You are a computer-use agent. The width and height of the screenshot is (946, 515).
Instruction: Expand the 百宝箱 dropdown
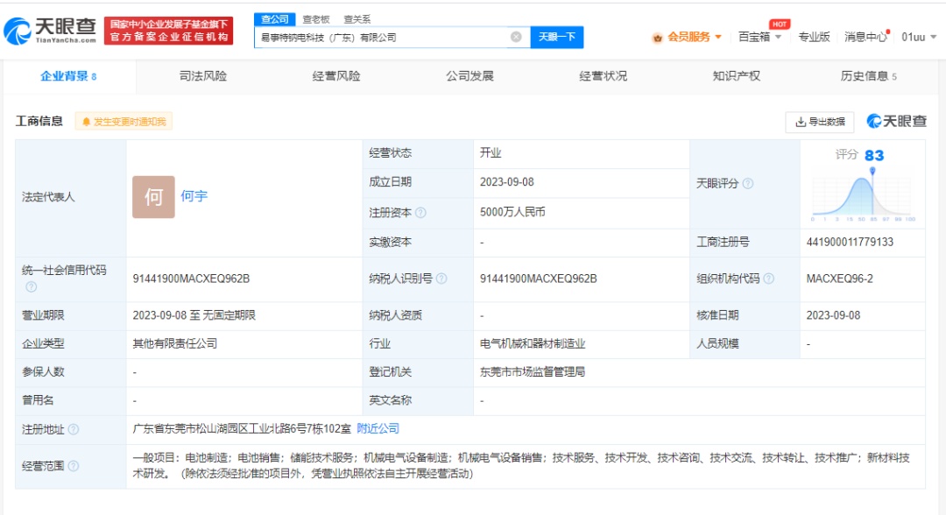759,37
